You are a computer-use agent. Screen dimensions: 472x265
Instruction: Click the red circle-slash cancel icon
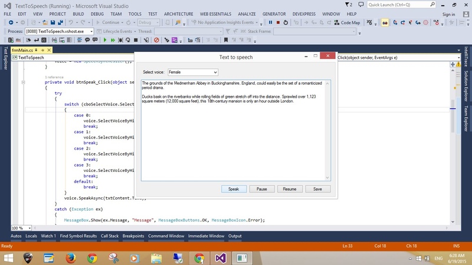click(156, 40)
